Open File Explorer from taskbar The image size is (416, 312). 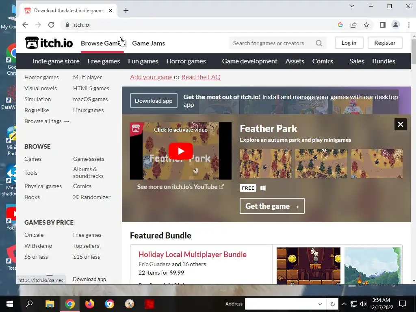tap(50, 304)
